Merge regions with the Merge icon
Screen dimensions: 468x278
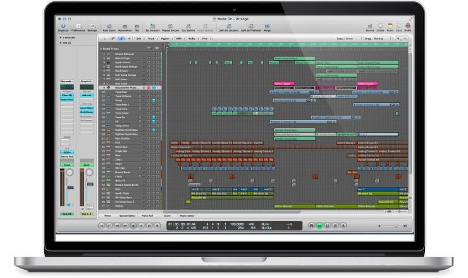tap(267, 28)
